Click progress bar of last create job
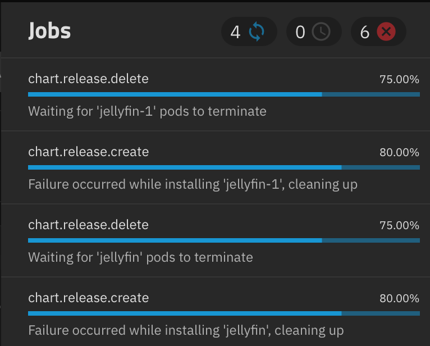The width and height of the screenshot is (430, 346). pos(224,313)
